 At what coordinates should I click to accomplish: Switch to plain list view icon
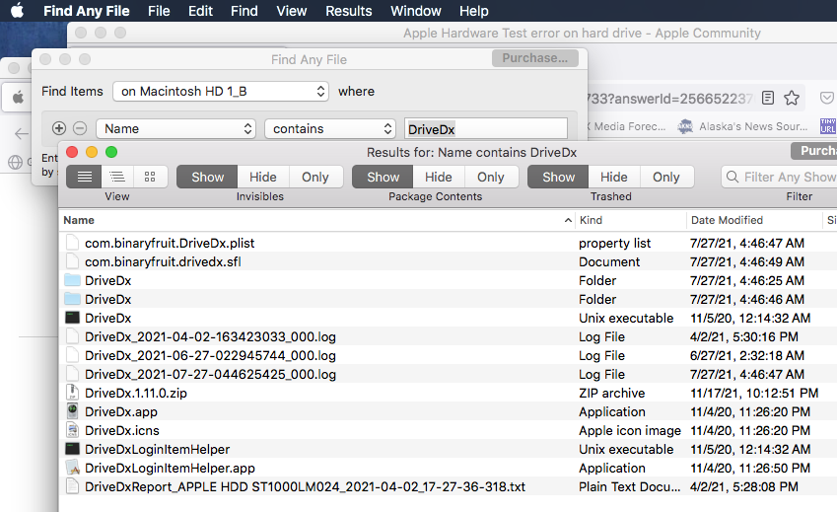(85, 177)
